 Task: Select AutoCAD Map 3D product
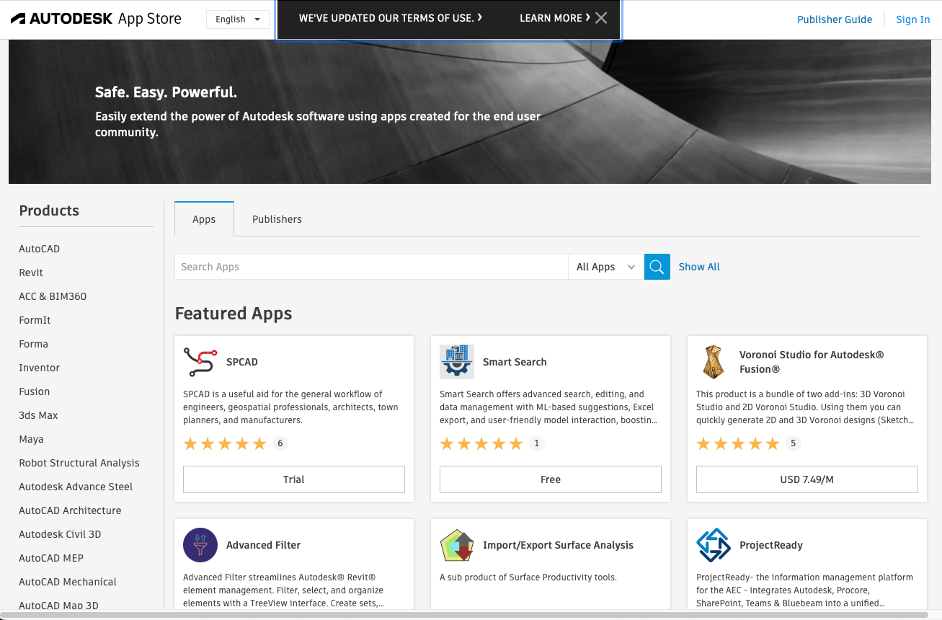58,605
